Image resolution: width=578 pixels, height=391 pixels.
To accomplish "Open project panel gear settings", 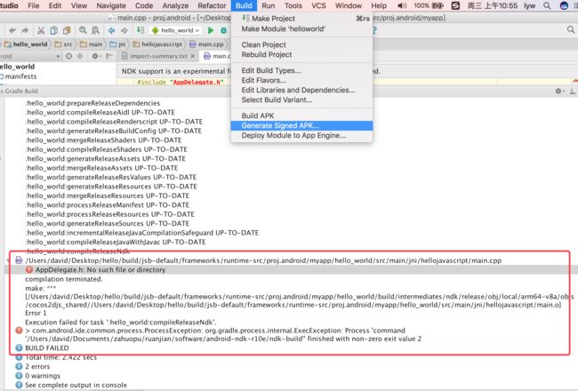I will (95, 56).
